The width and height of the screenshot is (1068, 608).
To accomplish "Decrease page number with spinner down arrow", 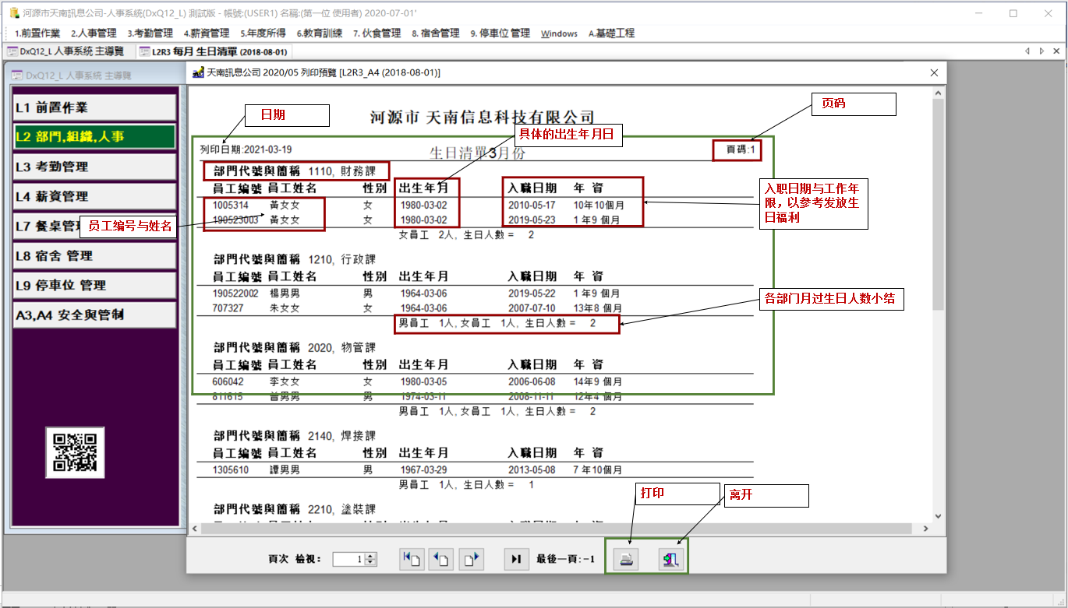I will 370,563.
